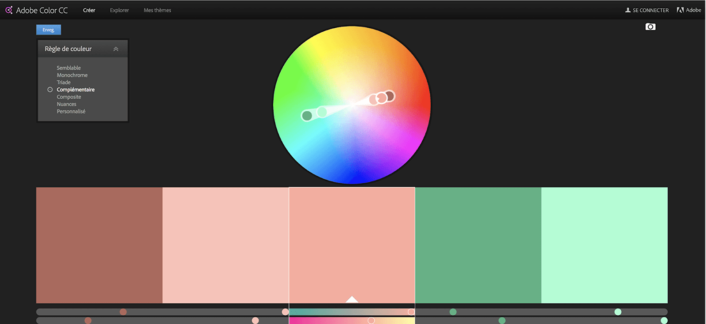
Task: Select the salmon base color swatch
Action: pos(352,245)
